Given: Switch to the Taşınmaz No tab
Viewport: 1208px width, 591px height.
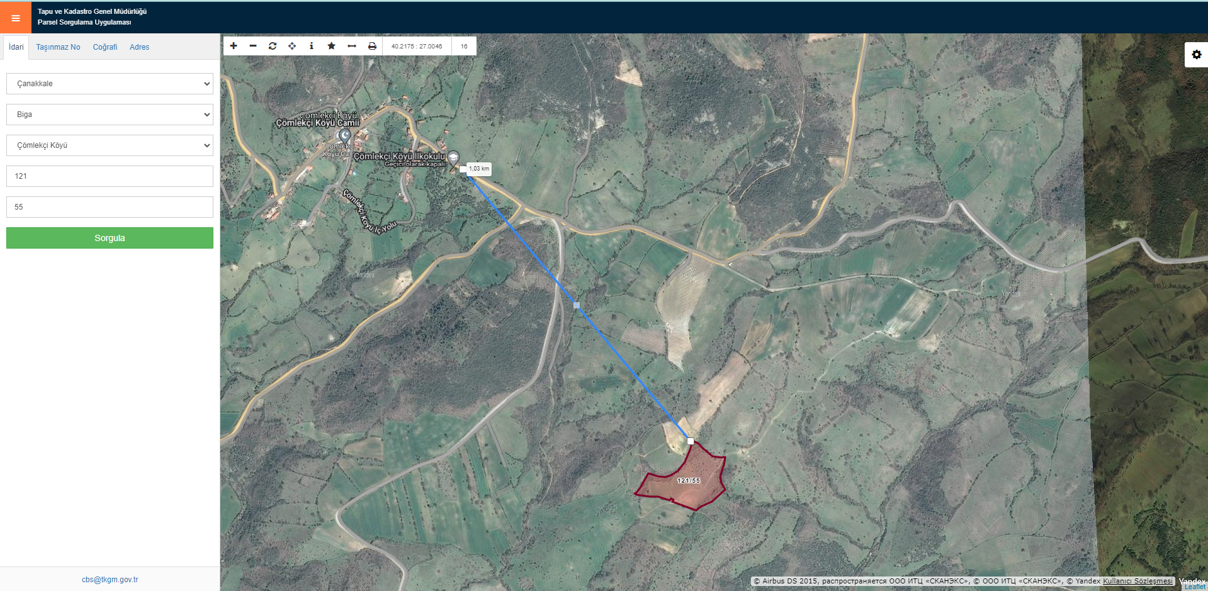Looking at the screenshot, I should pos(58,47).
